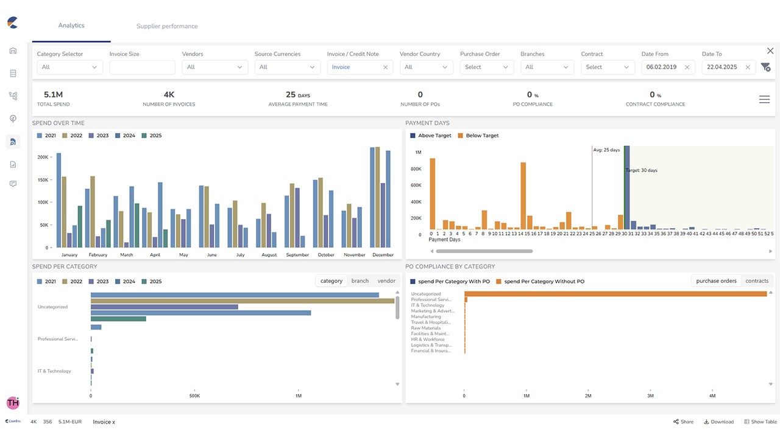Open the hierarchy tree sidebar icon

(x=13, y=96)
